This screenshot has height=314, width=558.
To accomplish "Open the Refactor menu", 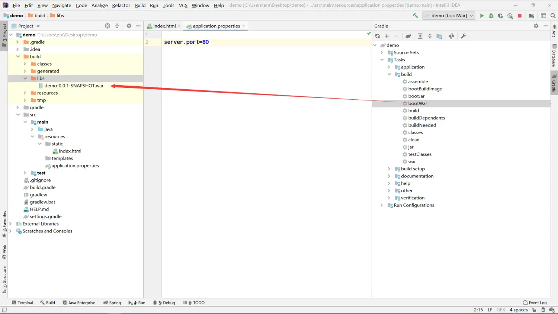I will coord(121,5).
